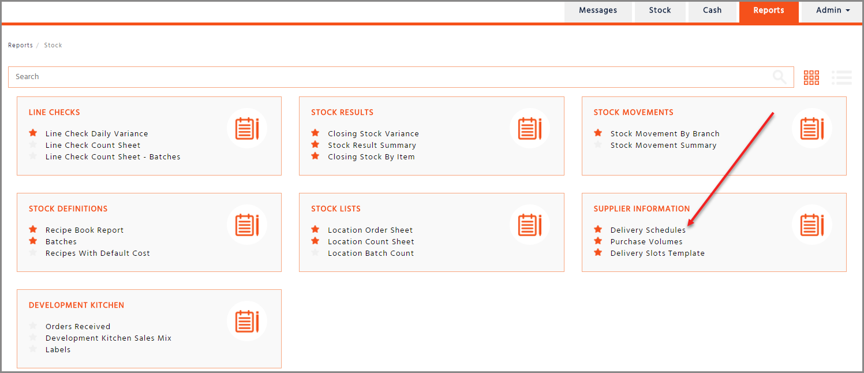
Task: Favorite the Line Check Count Sheet star
Action: pyautogui.click(x=33, y=144)
